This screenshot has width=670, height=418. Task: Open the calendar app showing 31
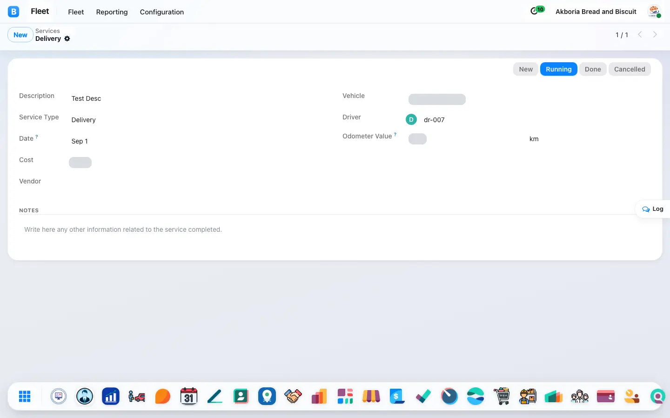[189, 396]
